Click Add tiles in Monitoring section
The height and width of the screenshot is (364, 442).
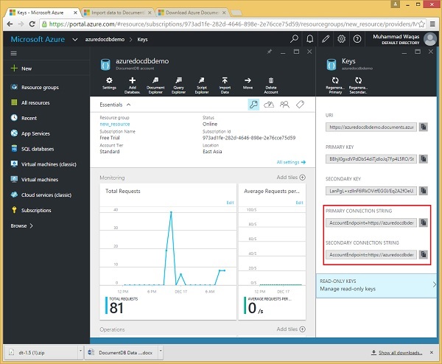pos(291,177)
